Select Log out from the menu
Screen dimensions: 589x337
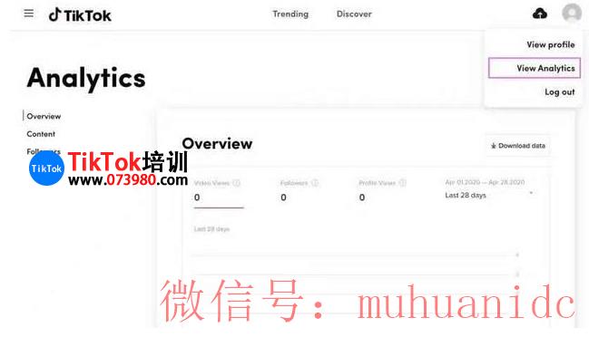[559, 91]
